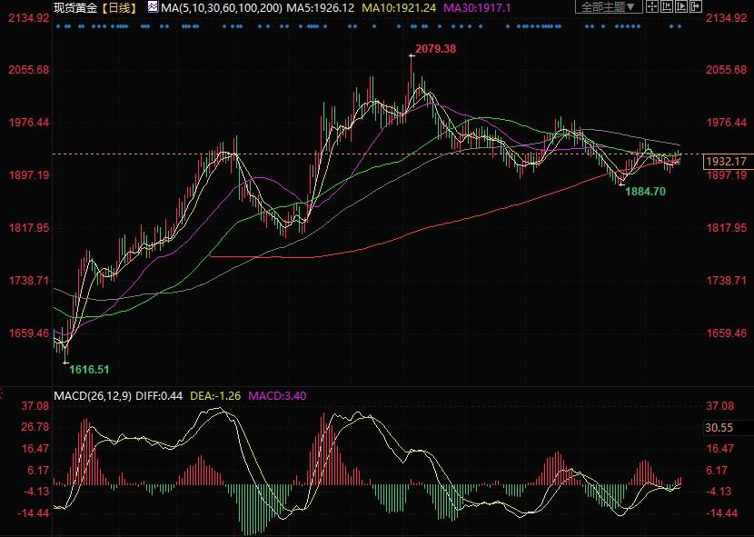Click the 30.55 MACD axis value tag
Screen dimensions: 754x537
click(x=719, y=427)
